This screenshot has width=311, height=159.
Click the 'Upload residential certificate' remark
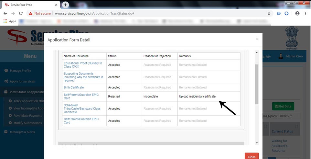(197, 97)
